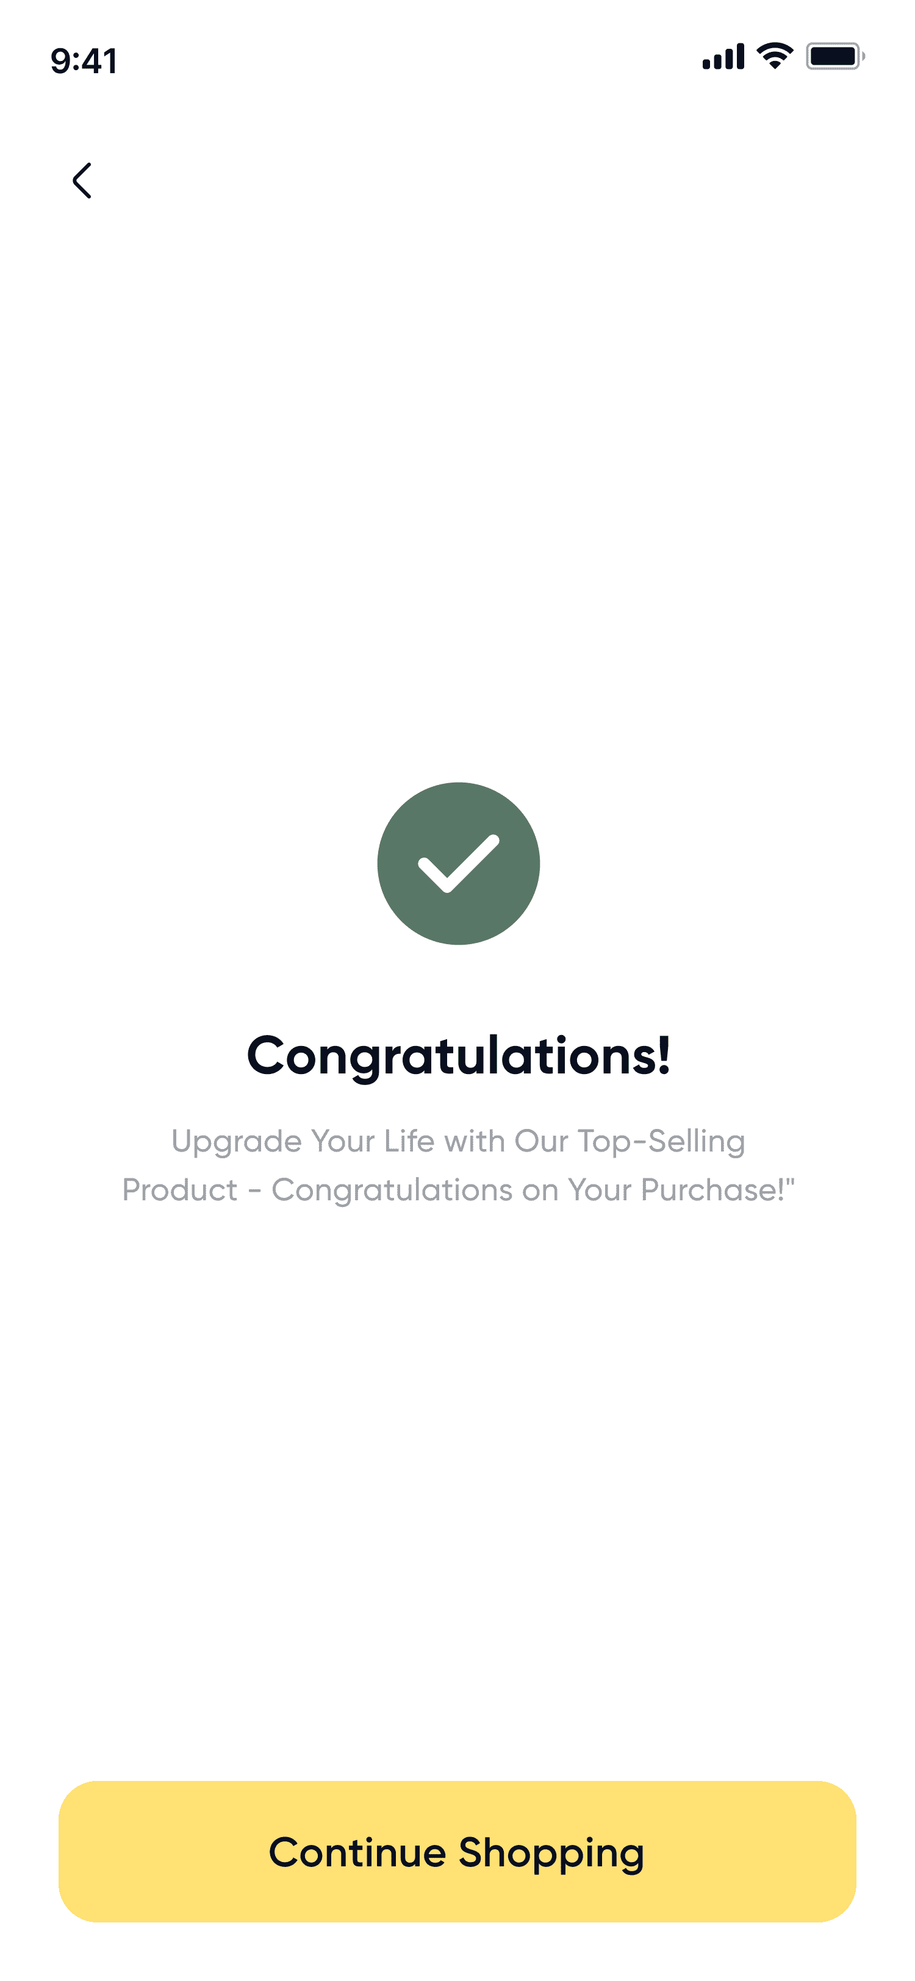The image size is (915, 1981).
Task: Click the Continue Shopping button
Action: coord(457,1852)
